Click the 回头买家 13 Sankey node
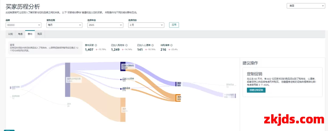 [231, 85]
